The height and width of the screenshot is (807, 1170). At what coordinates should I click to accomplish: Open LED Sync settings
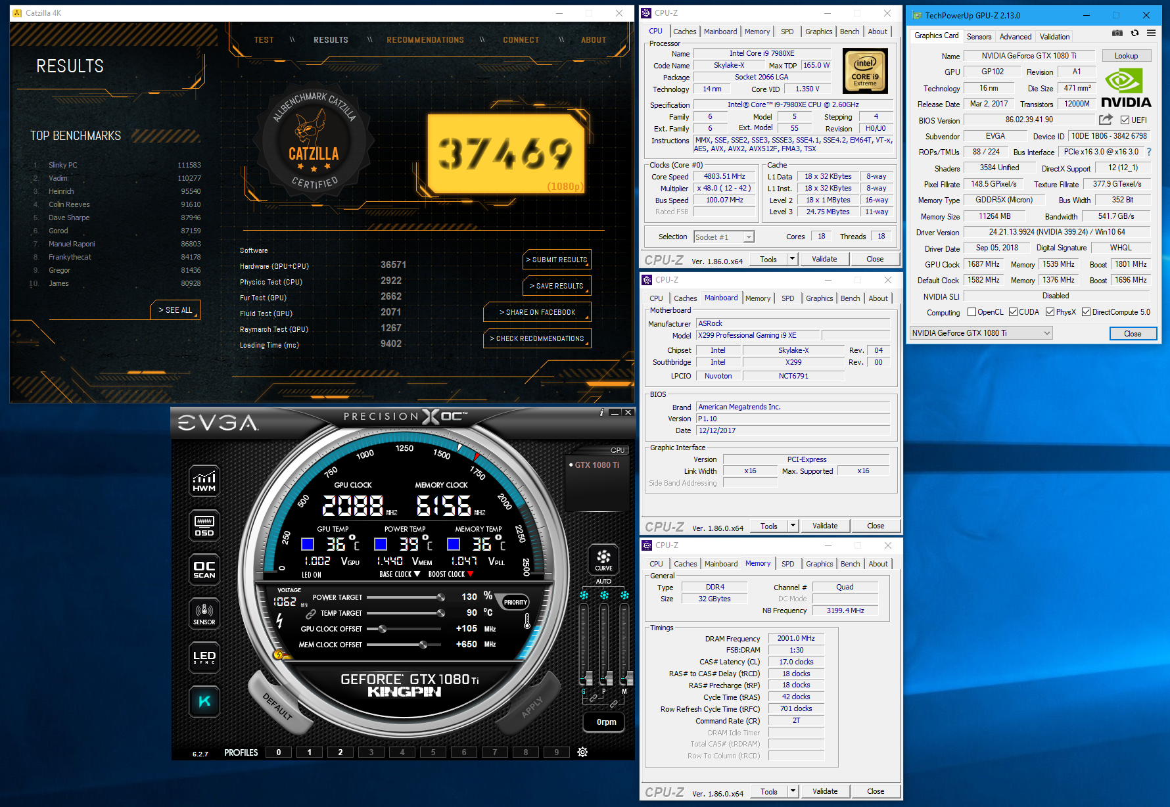point(204,657)
